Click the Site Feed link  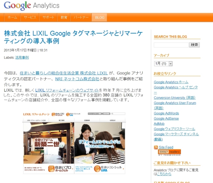tap(166, 147)
